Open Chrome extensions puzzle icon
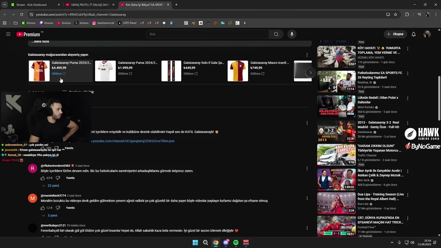 [x=407, y=14]
